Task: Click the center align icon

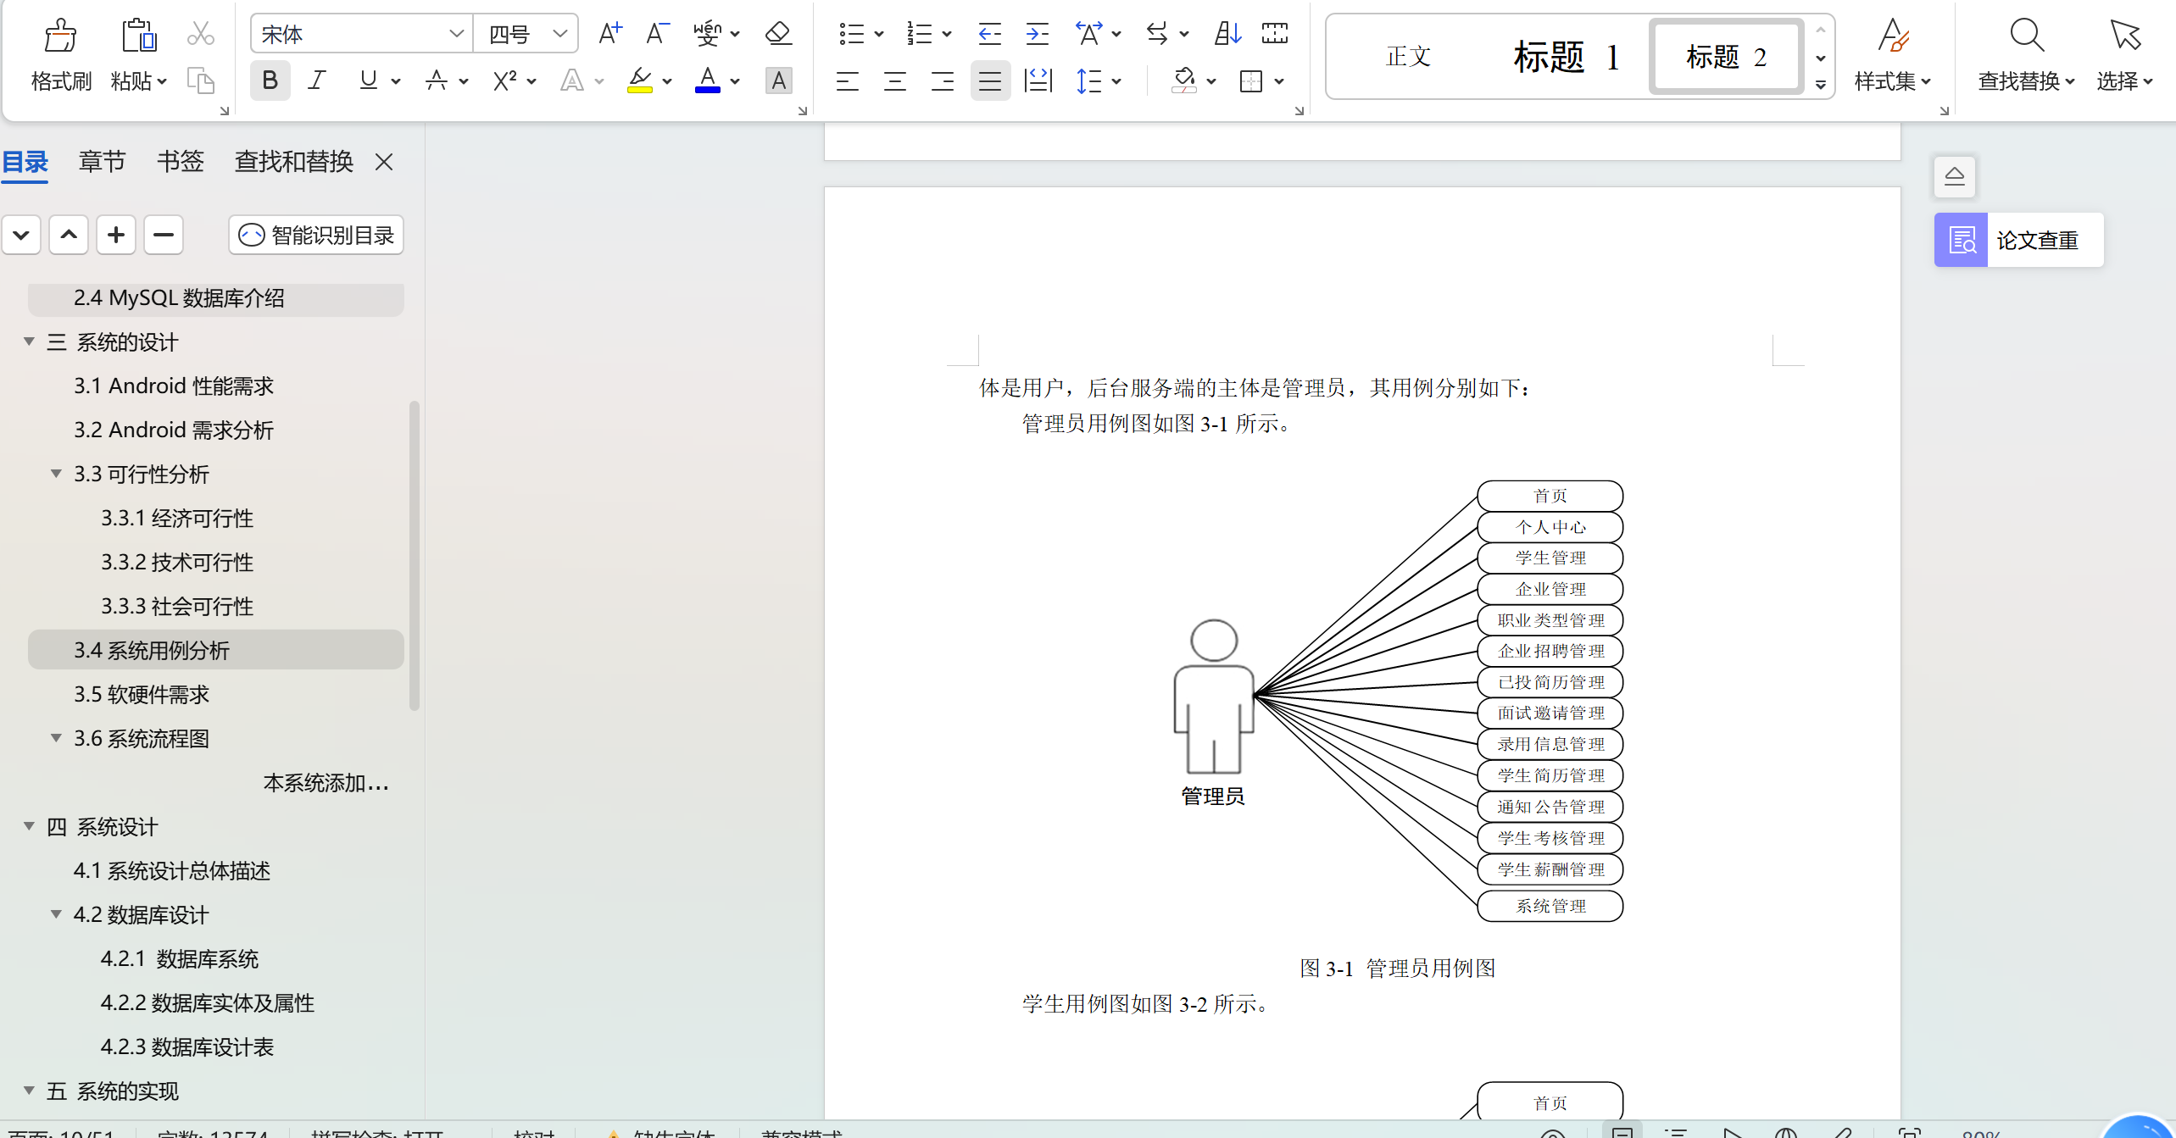Action: (894, 81)
